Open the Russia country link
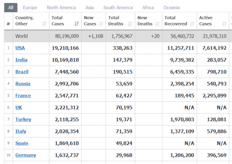Viewport: 232px width, 164px height. click(23, 84)
